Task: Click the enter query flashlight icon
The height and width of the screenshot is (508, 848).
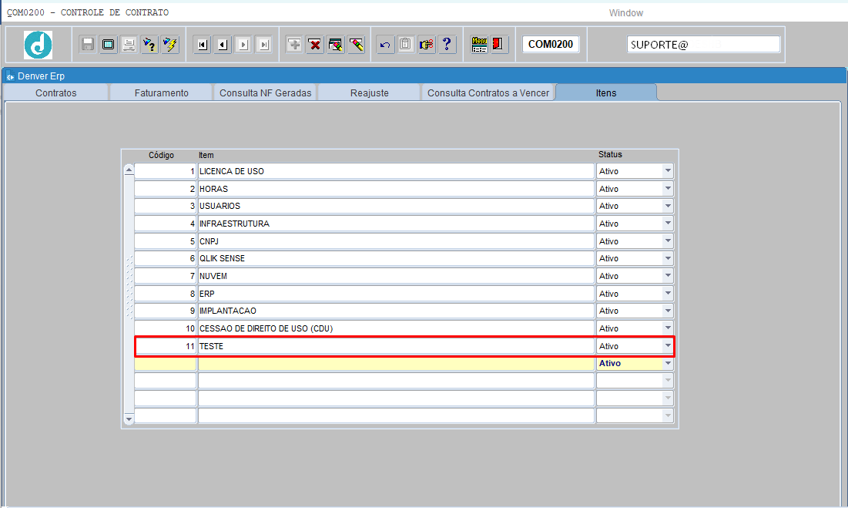Action: [149, 45]
